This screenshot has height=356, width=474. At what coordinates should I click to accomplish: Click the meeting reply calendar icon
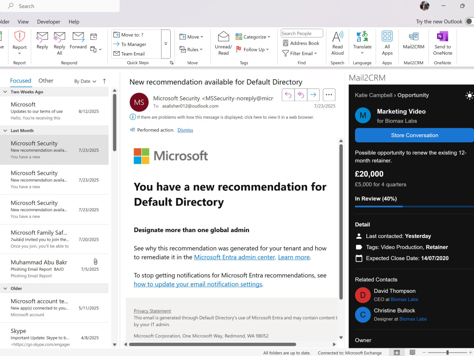(93, 37)
